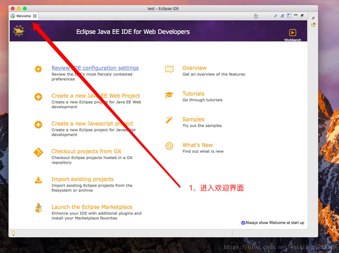Screen dimensions: 339x253
Task: Click the "Find out what is new" text
Action: (x=203, y=151)
